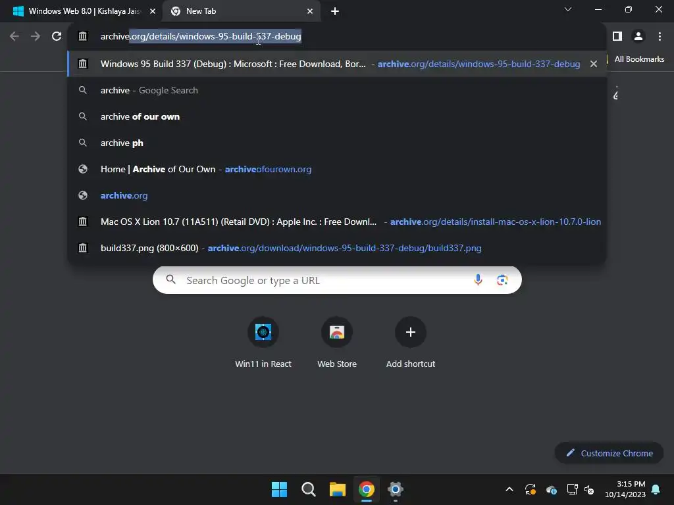Go back using the back arrow

point(14,37)
